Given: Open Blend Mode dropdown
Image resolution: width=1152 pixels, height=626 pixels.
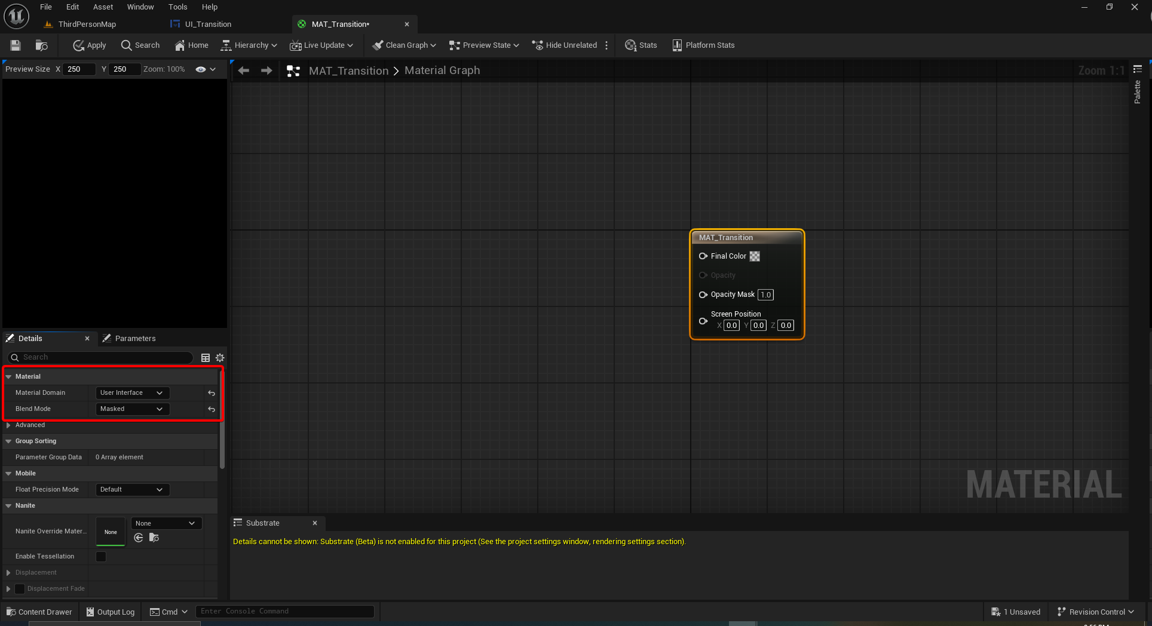Looking at the screenshot, I should click(133, 409).
